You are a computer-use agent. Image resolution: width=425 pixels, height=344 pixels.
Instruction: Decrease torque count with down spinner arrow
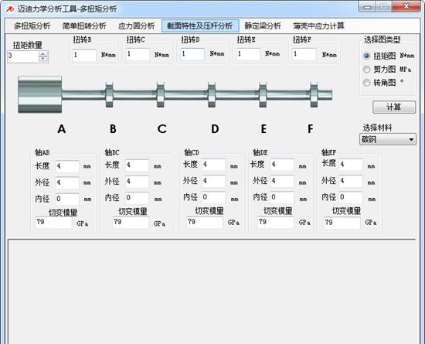tap(42, 59)
